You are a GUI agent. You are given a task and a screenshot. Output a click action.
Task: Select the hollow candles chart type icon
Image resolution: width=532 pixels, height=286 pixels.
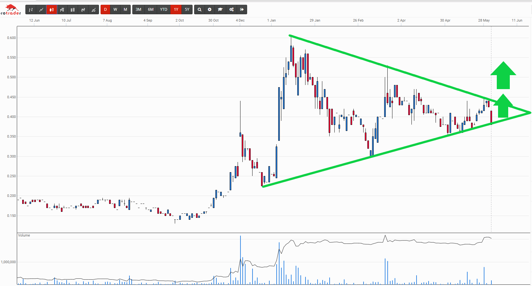coord(73,10)
